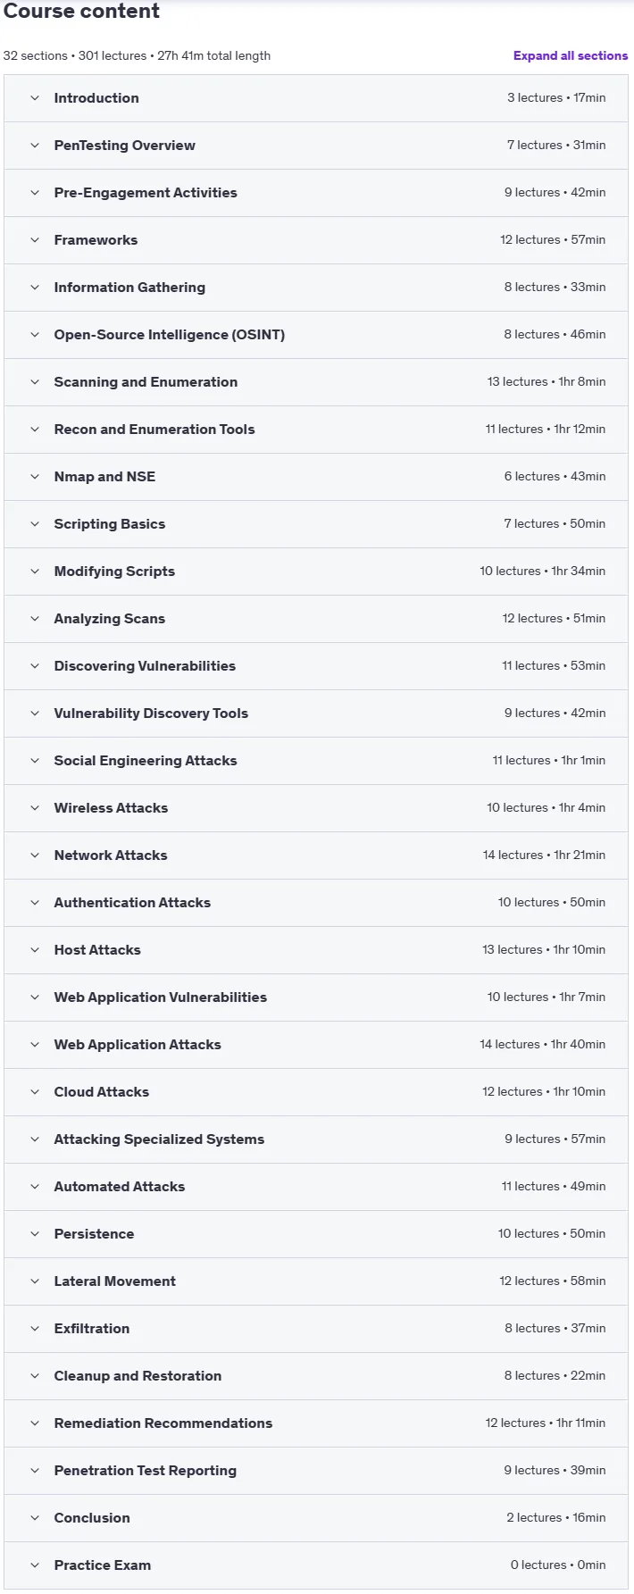Open the Penetration Test Reporting section
The width and height of the screenshot is (634, 1594).
coord(316,1471)
